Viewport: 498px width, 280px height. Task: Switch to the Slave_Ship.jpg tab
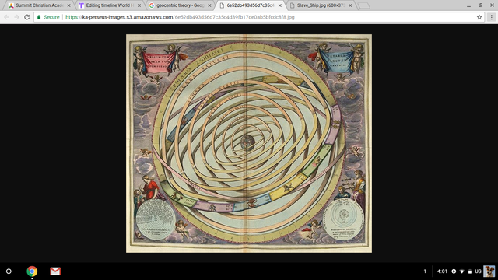coord(321,5)
